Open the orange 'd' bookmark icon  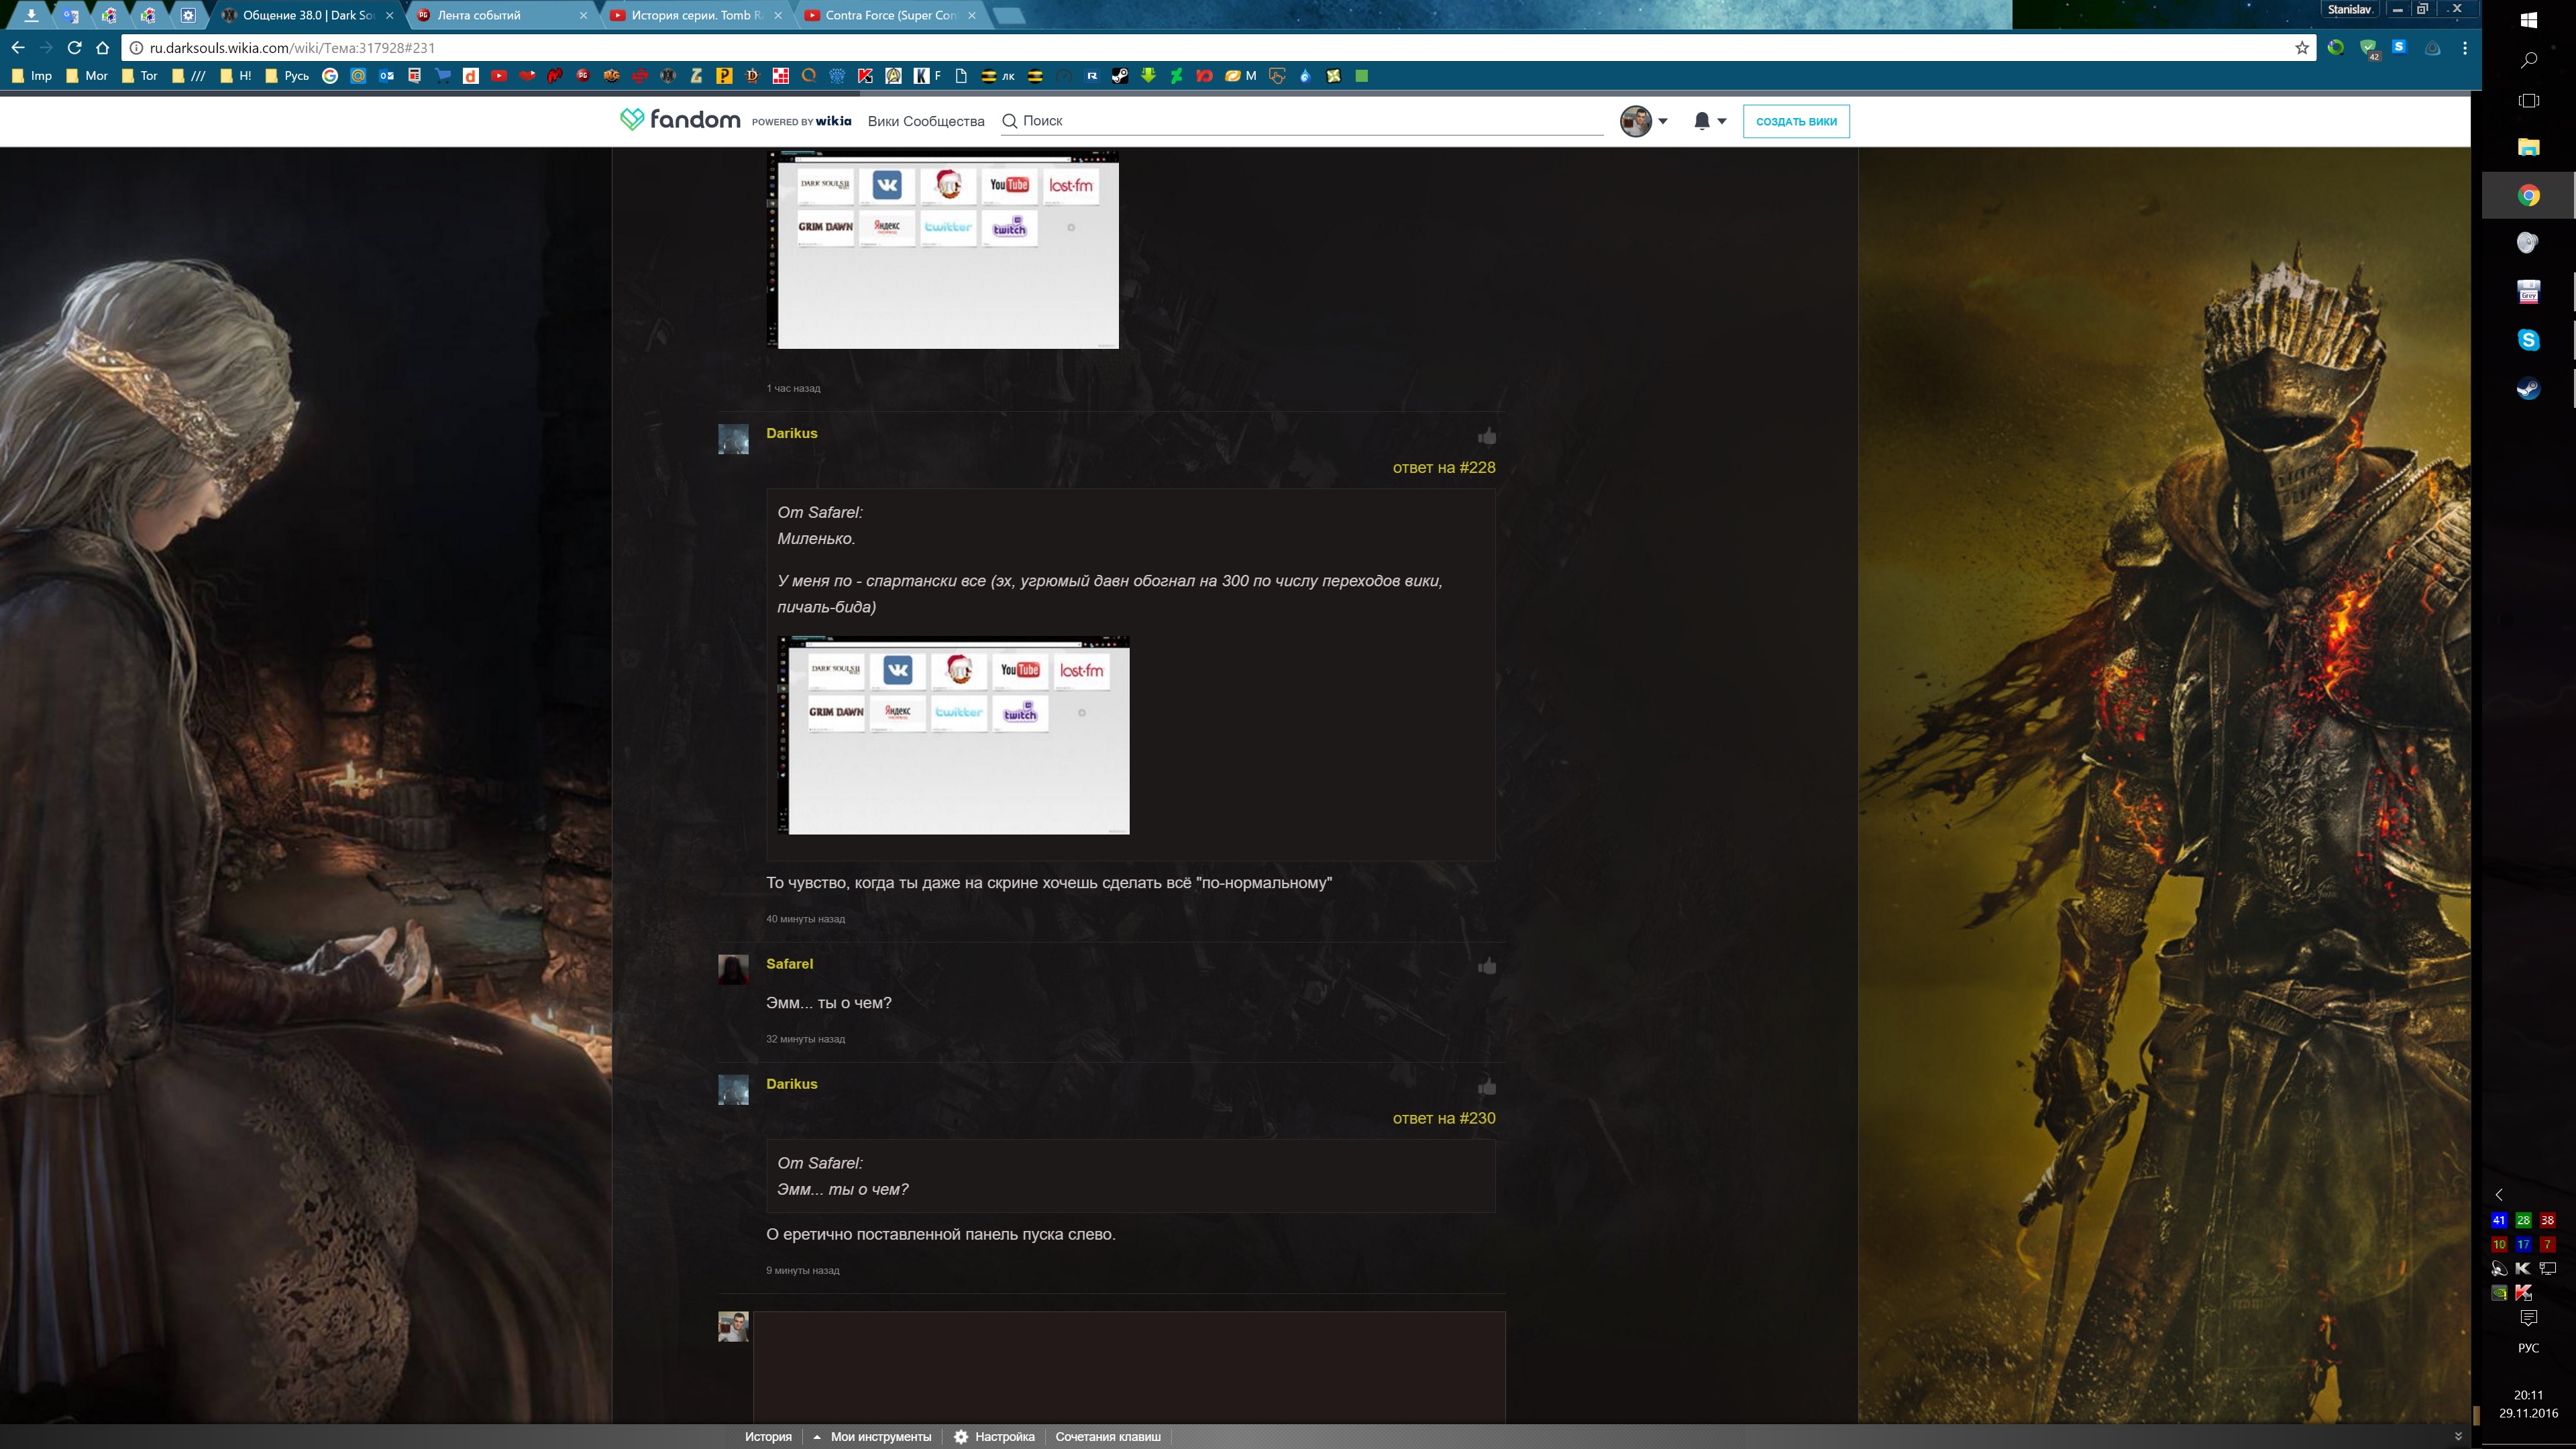(470, 76)
